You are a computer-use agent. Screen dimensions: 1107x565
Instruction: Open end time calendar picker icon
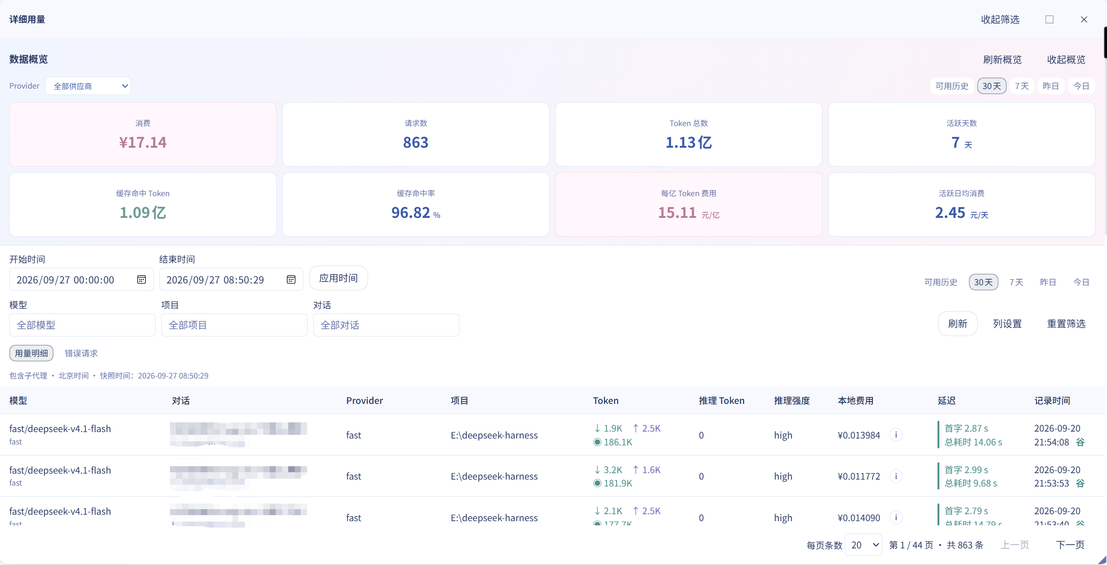[291, 280]
